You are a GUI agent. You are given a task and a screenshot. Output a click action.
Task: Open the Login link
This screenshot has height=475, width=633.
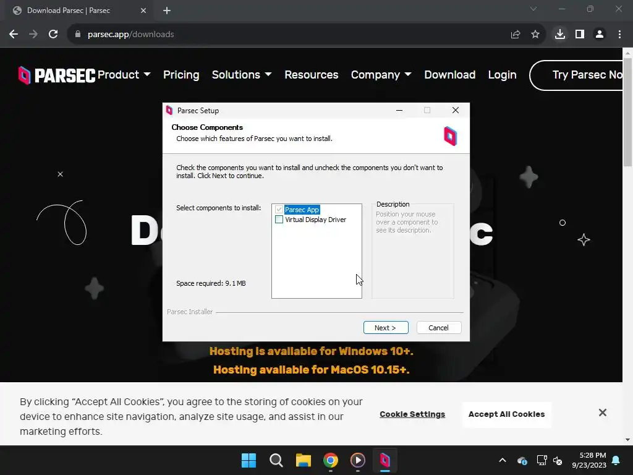click(502, 75)
